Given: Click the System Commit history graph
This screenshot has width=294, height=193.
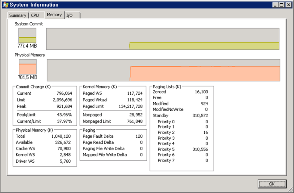Looking at the screenshot, I should [x=163, y=39].
